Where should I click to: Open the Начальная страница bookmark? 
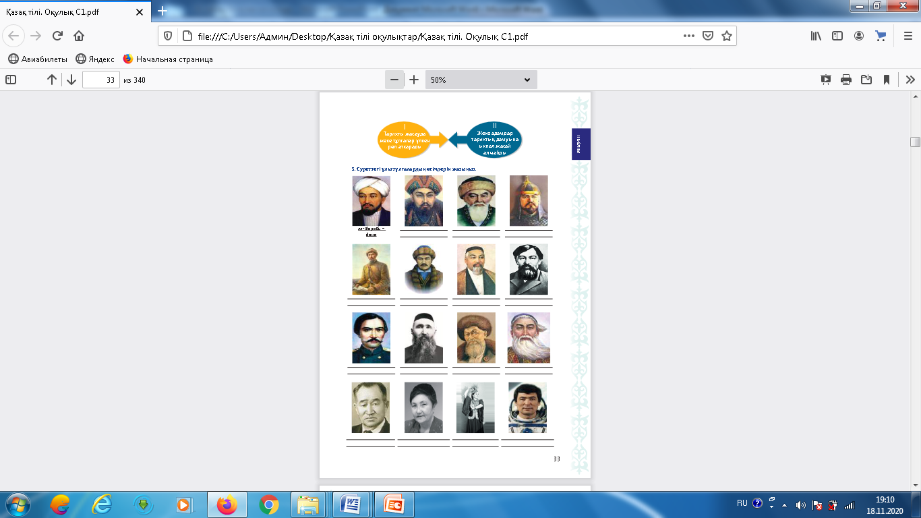pyautogui.click(x=168, y=59)
